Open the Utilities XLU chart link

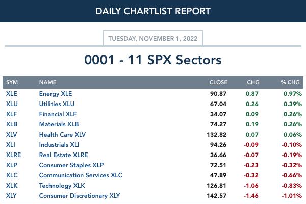57,104
